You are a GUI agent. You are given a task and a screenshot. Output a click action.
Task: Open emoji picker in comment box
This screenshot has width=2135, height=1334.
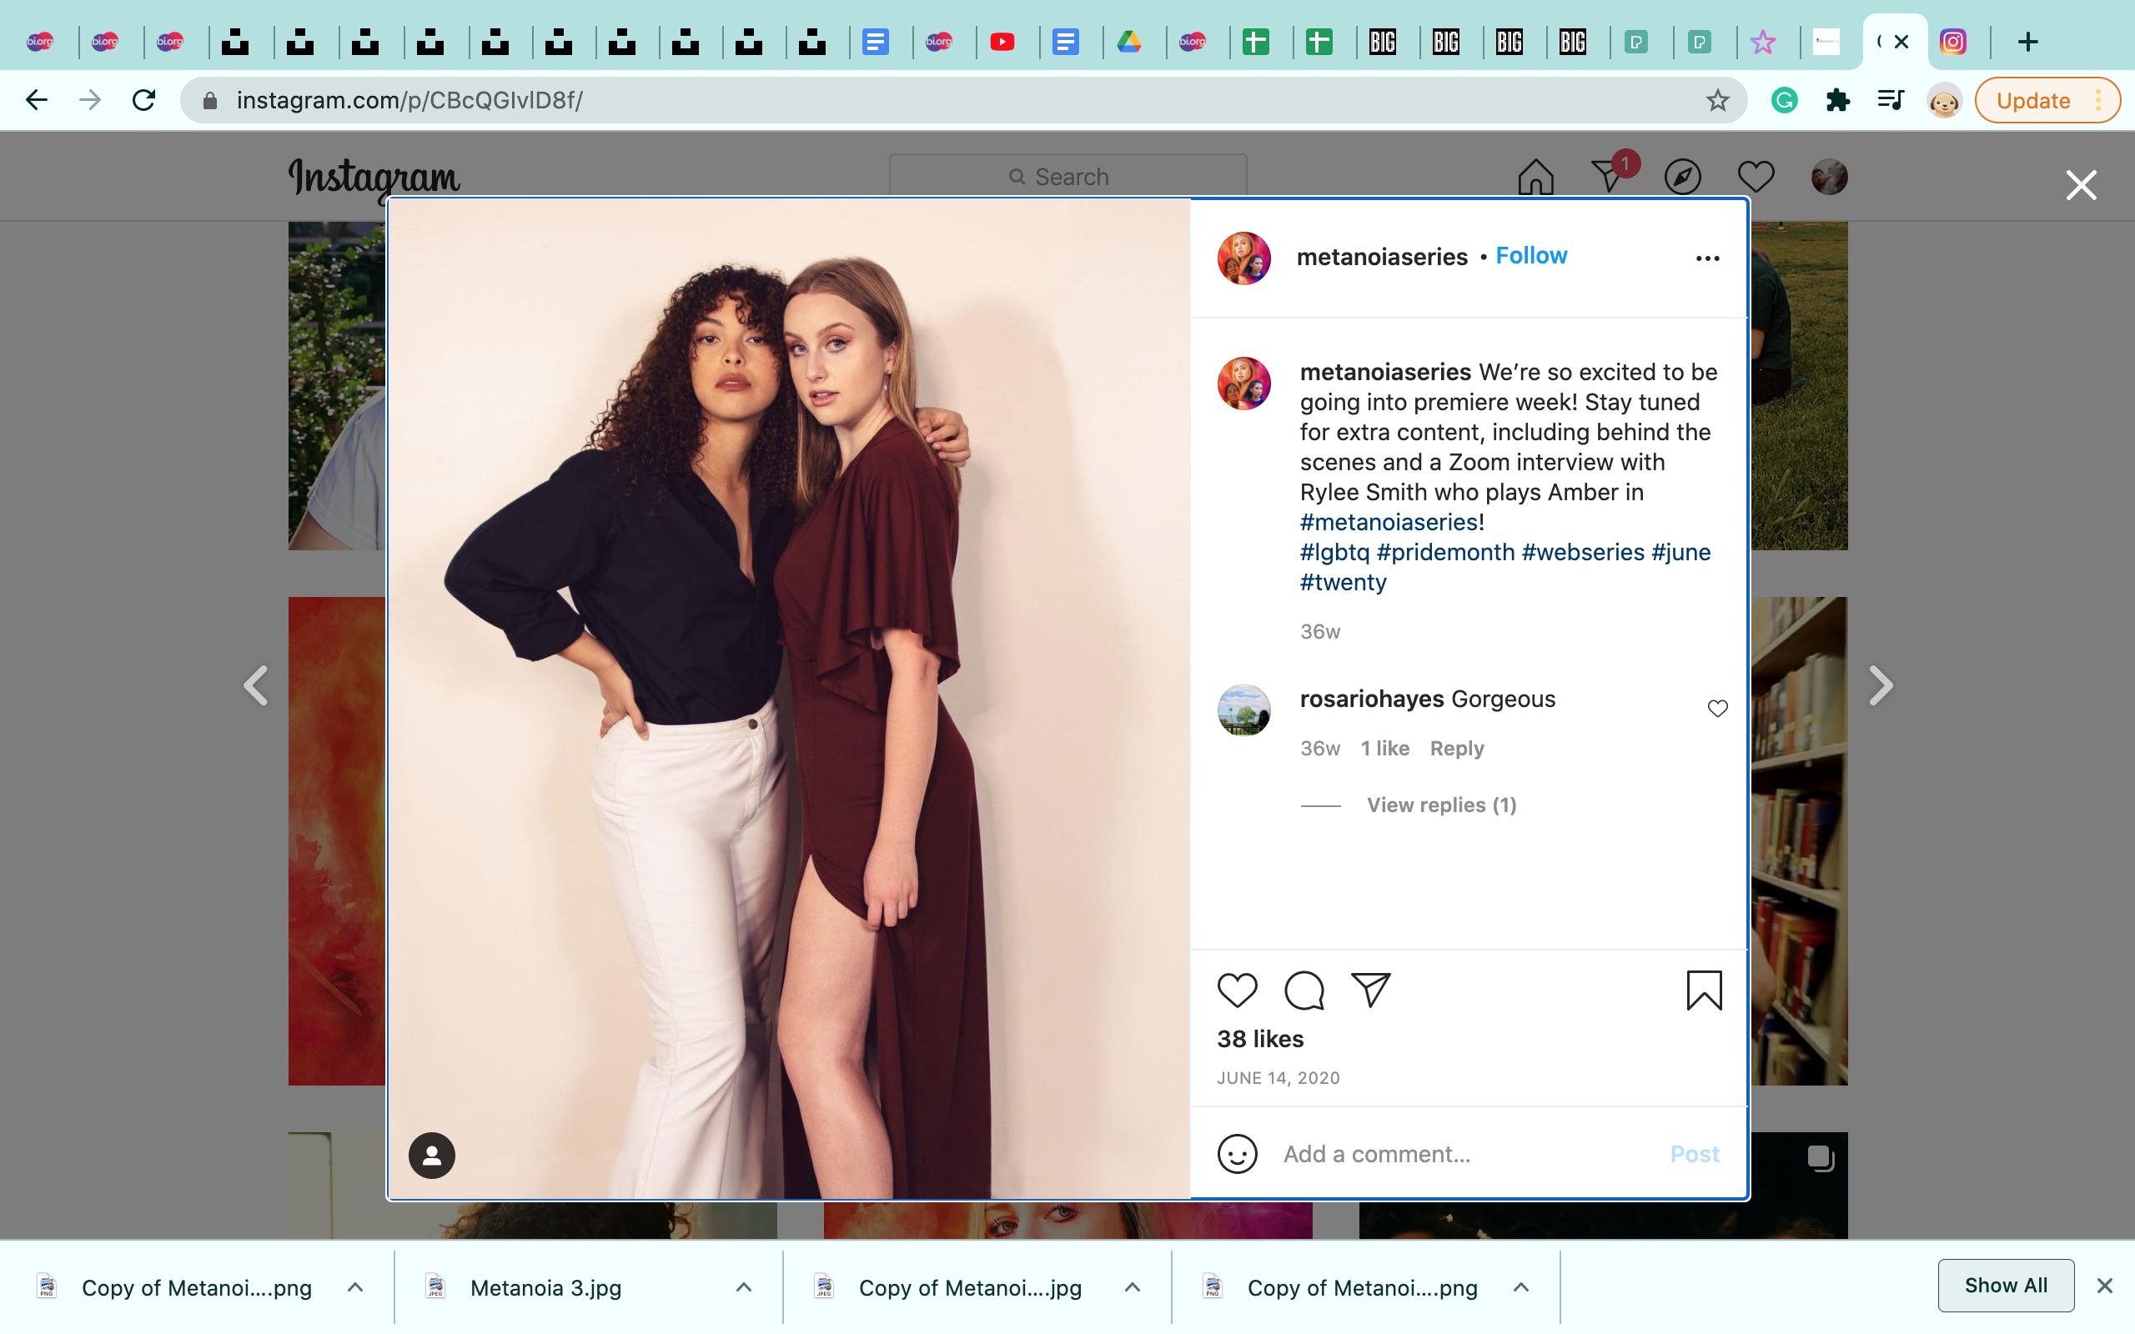(x=1237, y=1154)
